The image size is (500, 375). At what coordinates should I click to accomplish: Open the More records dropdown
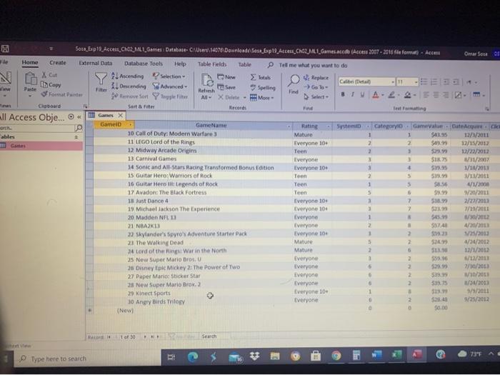click(x=262, y=98)
